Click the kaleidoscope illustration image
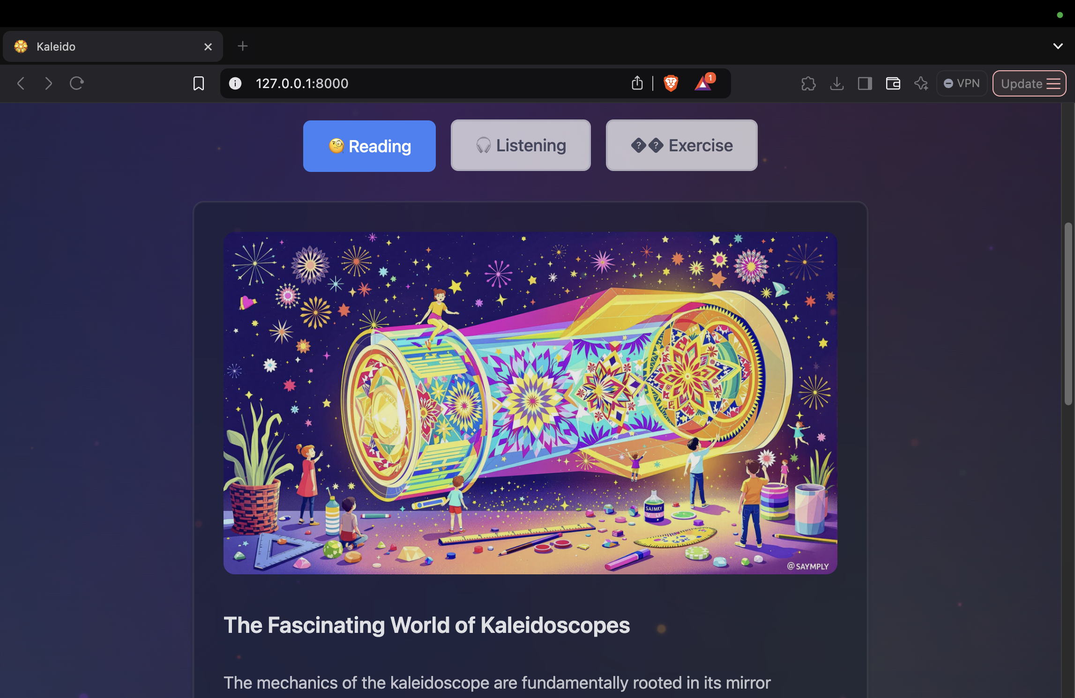 (x=530, y=403)
